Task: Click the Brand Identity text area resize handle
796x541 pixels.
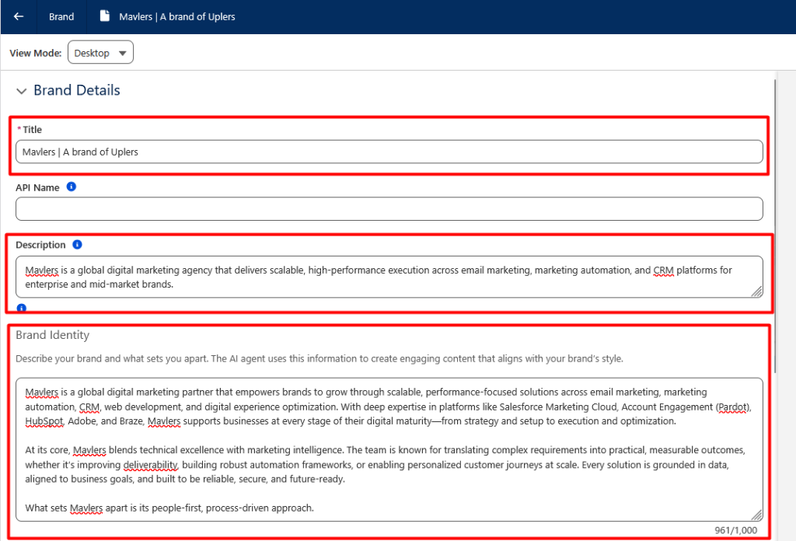Action: click(x=756, y=515)
